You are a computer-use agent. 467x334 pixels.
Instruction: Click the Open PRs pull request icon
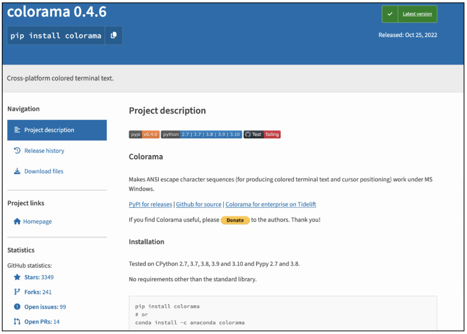(17, 322)
